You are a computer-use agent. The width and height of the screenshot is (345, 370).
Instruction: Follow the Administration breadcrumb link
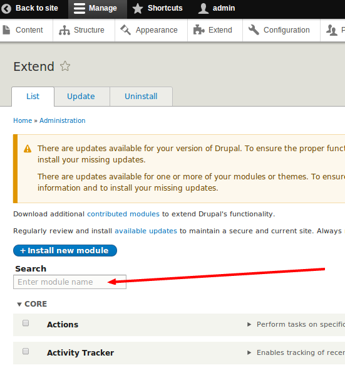tap(63, 120)
